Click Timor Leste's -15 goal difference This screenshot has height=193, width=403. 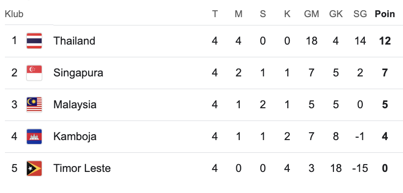point(360,169)
